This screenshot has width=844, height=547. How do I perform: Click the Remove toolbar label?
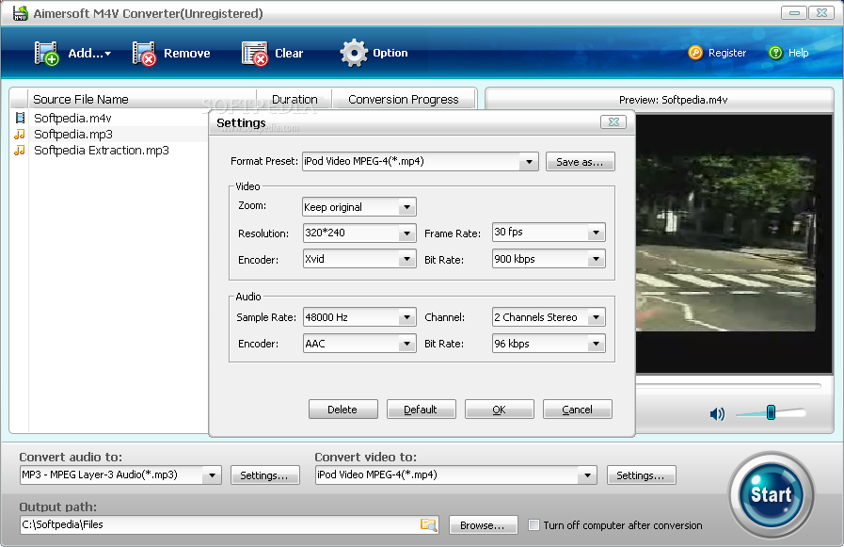187,54
